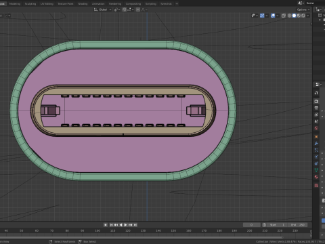Open the overlays settings dropdown arrow
Image resolution: width=325 pixels, height=244 pixels.
(278, 16)
